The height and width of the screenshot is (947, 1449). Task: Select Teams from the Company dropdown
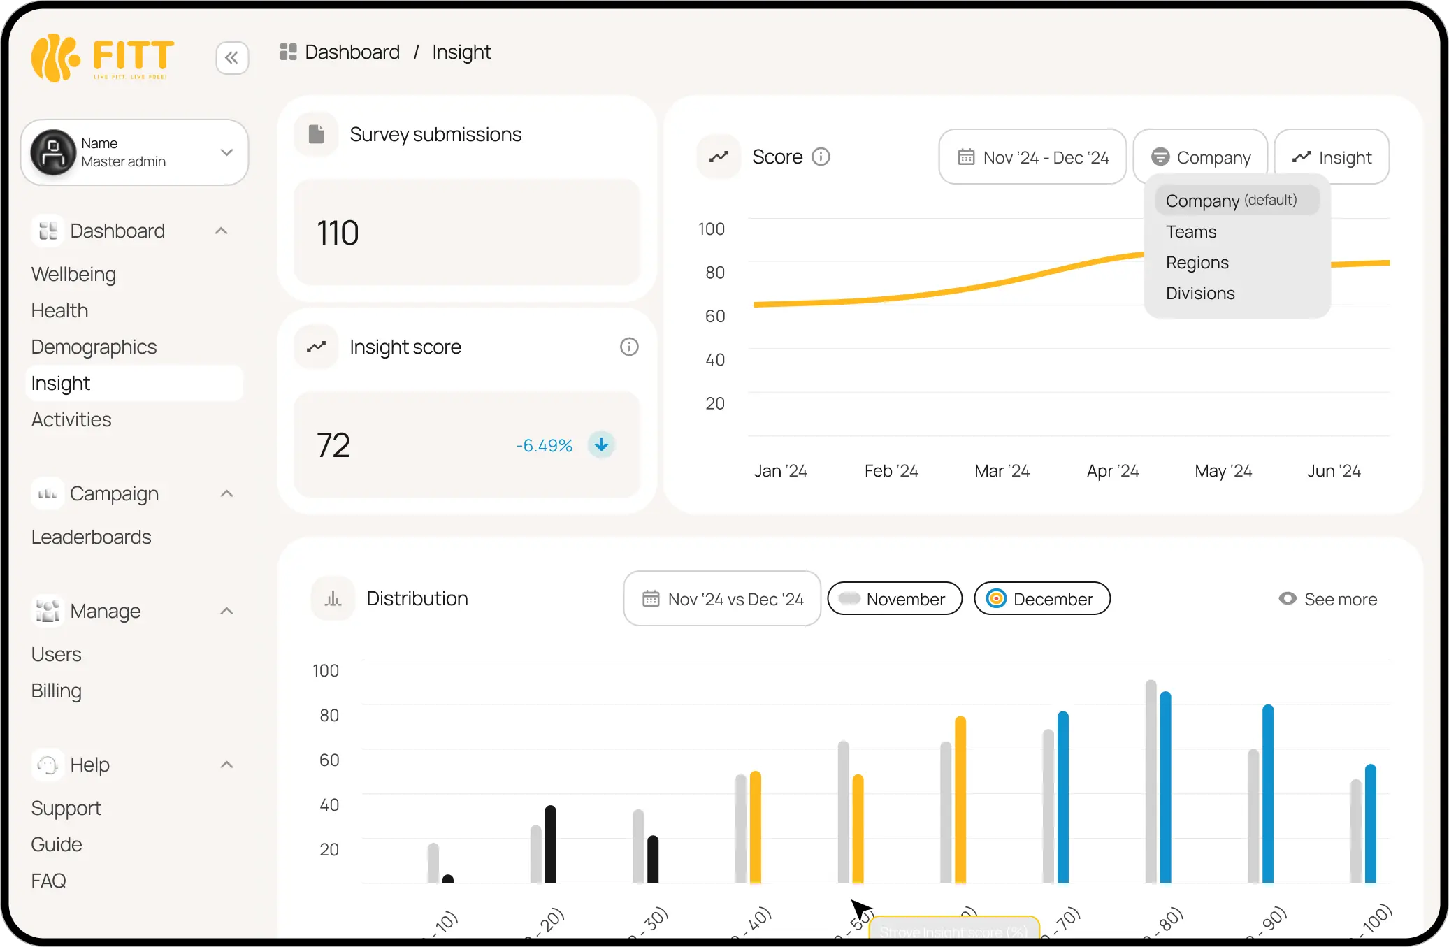click(x=1191, y=231)
